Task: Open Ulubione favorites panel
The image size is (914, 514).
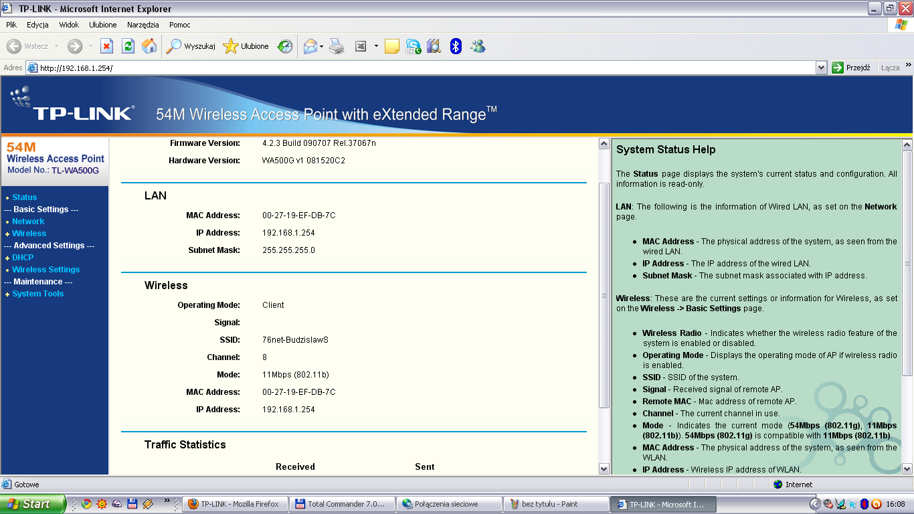Action: pos(246,46)
